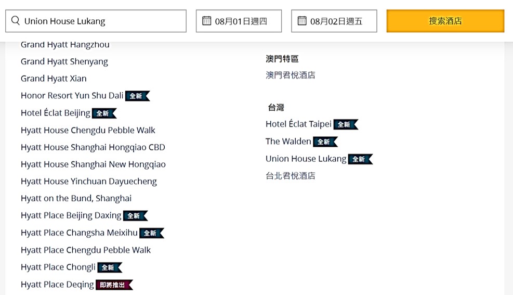
Task: Go to Hyatt Place Beijing Daxing
Action: pyautogui.click(x=71, y=215)
